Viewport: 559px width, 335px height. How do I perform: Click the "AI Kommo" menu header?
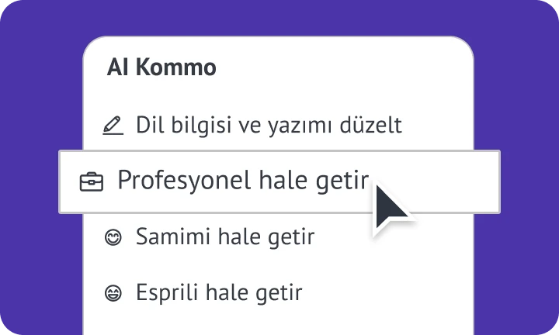coord(161,68)
